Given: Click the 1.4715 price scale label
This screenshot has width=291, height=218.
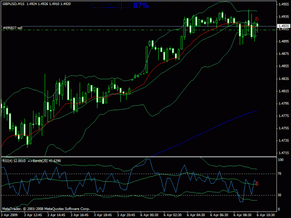Looking at the screenshot, I should (x=284, y=153).
